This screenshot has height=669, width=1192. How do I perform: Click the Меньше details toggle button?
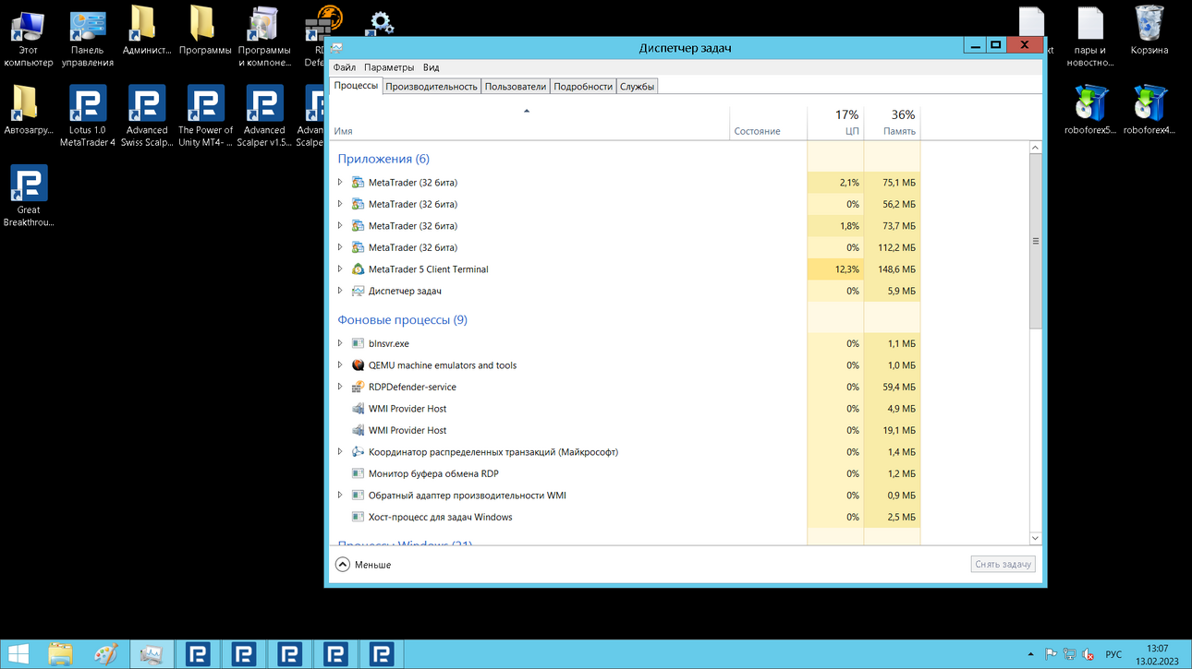coord(363,565)
